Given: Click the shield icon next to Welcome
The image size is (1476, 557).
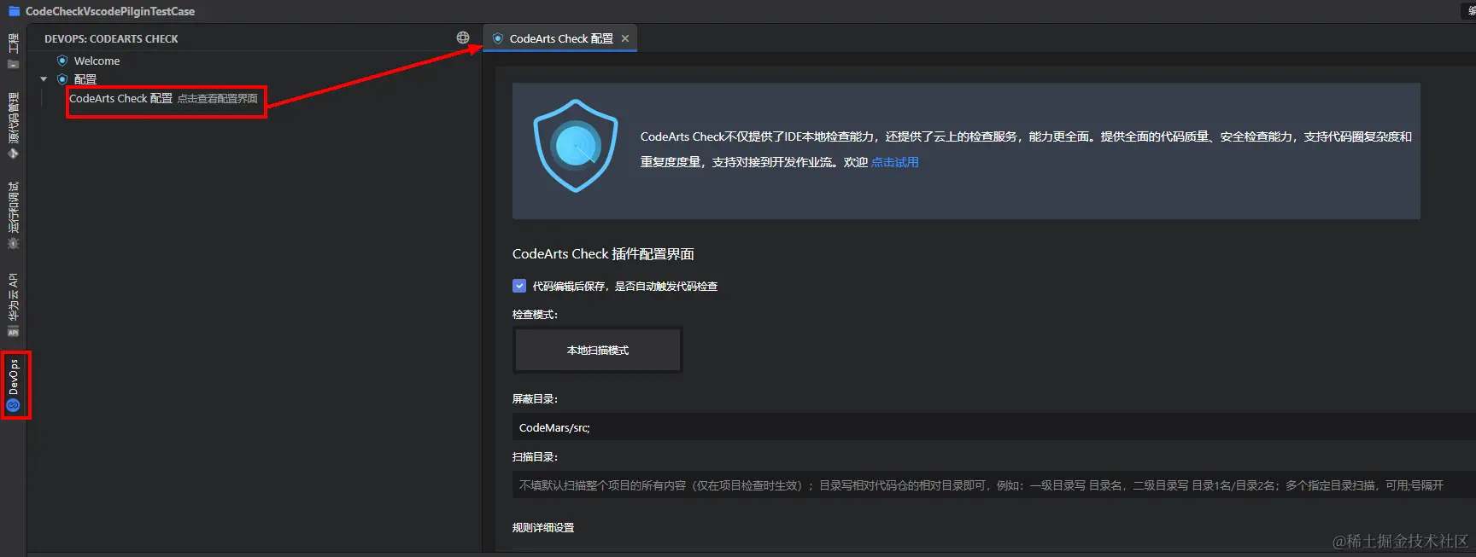Looking at the screenshot, I should pos(62,61).
